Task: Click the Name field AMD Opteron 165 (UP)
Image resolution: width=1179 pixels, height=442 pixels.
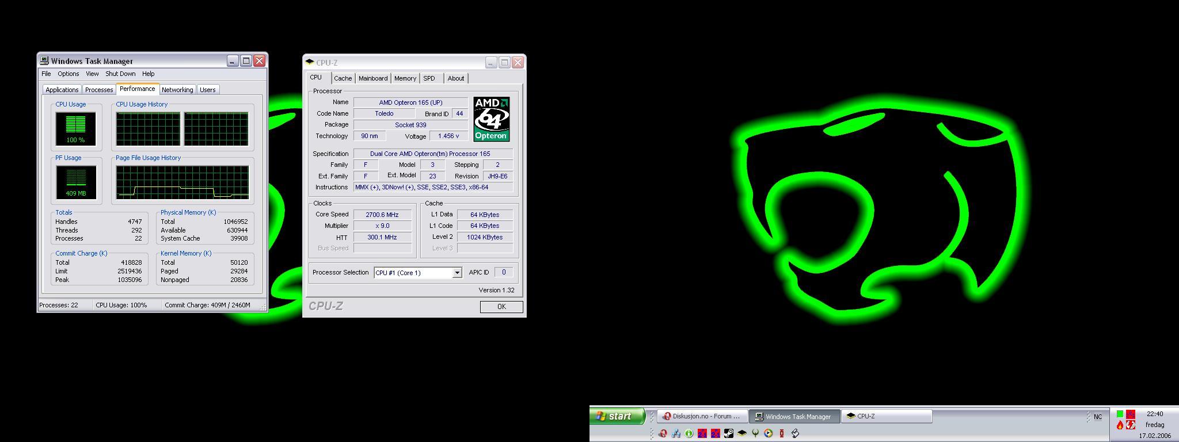Action: [410, 102]
